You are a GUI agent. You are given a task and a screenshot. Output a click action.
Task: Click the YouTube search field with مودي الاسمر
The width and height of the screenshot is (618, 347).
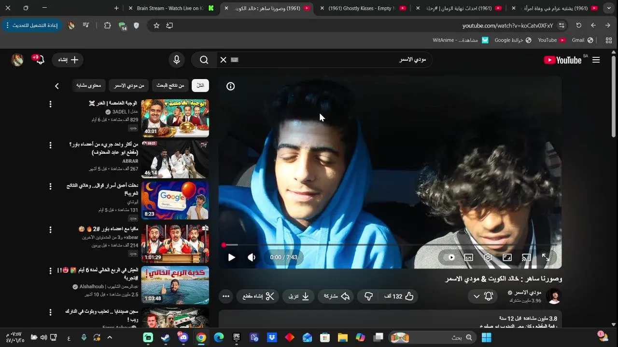point(333,60)
